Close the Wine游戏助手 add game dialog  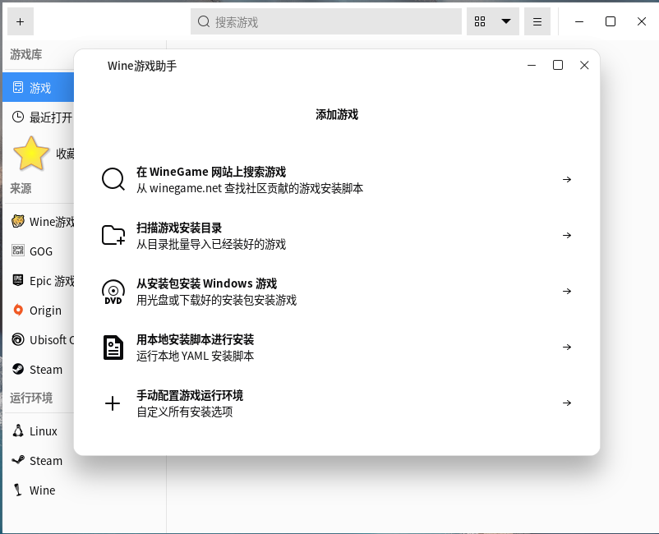click(584, 66)
